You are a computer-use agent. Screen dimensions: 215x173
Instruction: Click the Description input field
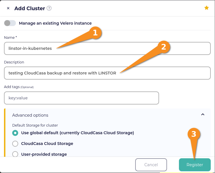point(107,73)
